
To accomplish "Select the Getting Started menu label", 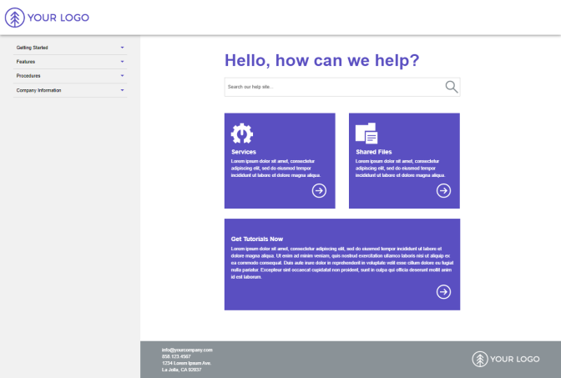I will (32, 48).
